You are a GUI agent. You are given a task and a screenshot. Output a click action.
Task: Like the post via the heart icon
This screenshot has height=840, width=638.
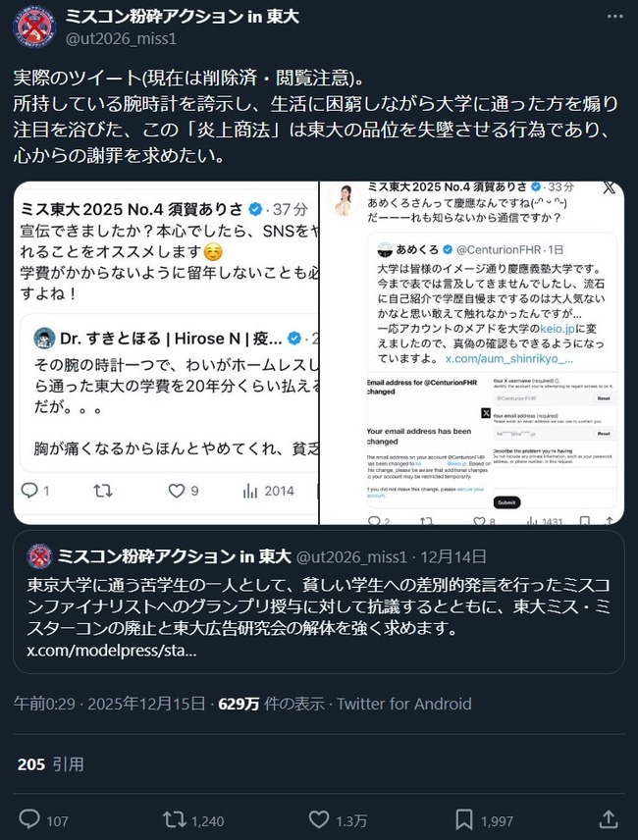pyautogui.click(x=319, y=819)
